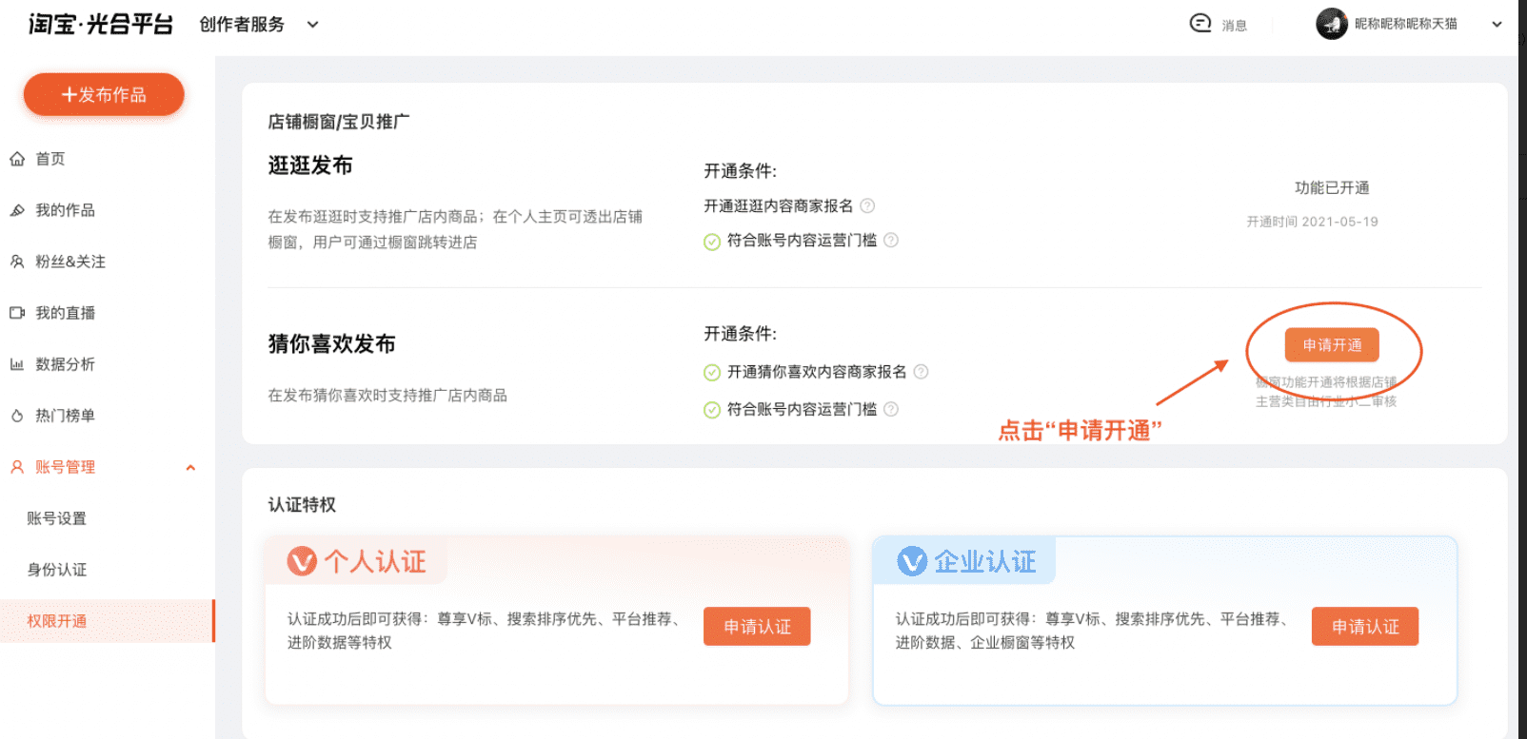The height and width of the screenshot is (739, 1527).
Task: Click the 个人认证 card title
Action: [375, 562]
